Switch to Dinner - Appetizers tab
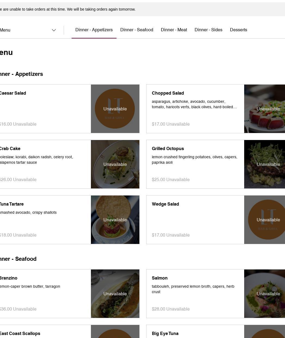 [94, 30]
